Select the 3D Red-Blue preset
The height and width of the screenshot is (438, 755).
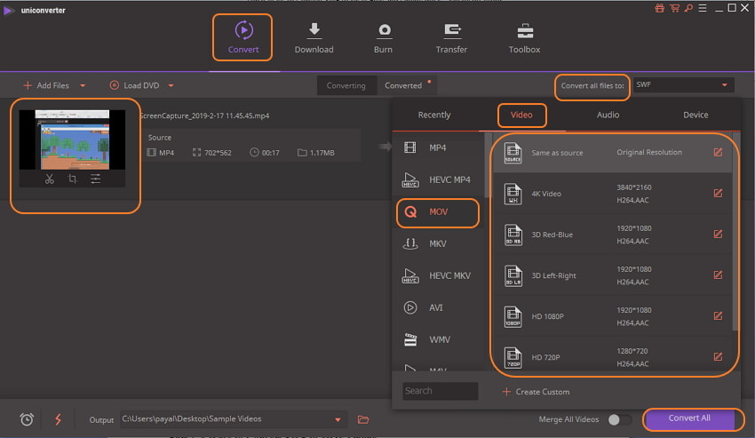(x=613, y=235)
